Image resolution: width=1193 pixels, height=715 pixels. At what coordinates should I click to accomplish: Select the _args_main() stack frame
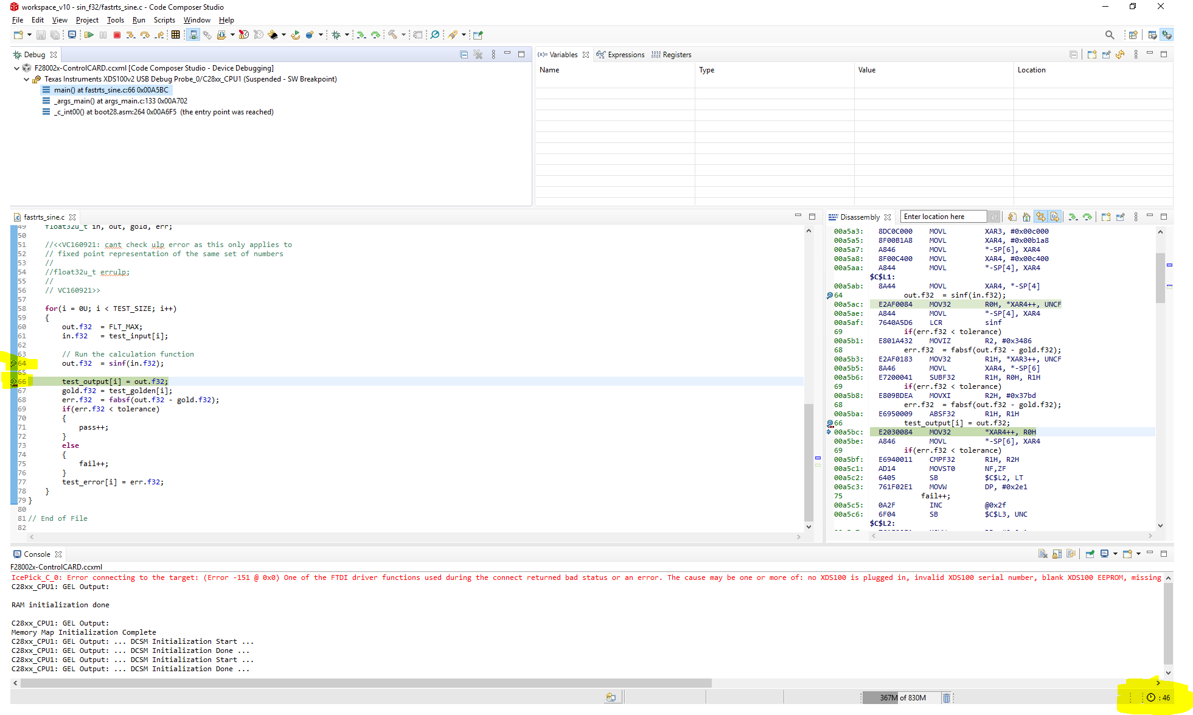click(x=120, y=101)
